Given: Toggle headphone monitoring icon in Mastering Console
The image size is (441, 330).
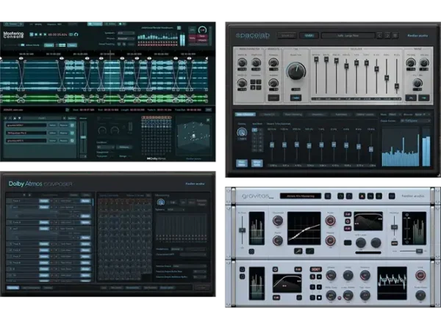Looking at the screenshot, I should (76, 34).
